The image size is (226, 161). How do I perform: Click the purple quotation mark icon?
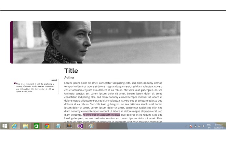[x=15, y=83]
